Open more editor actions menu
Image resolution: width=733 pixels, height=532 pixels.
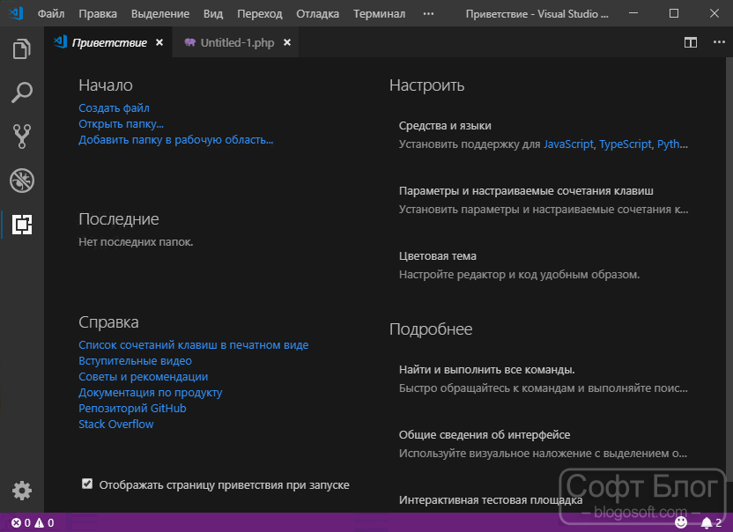point(719,42)
